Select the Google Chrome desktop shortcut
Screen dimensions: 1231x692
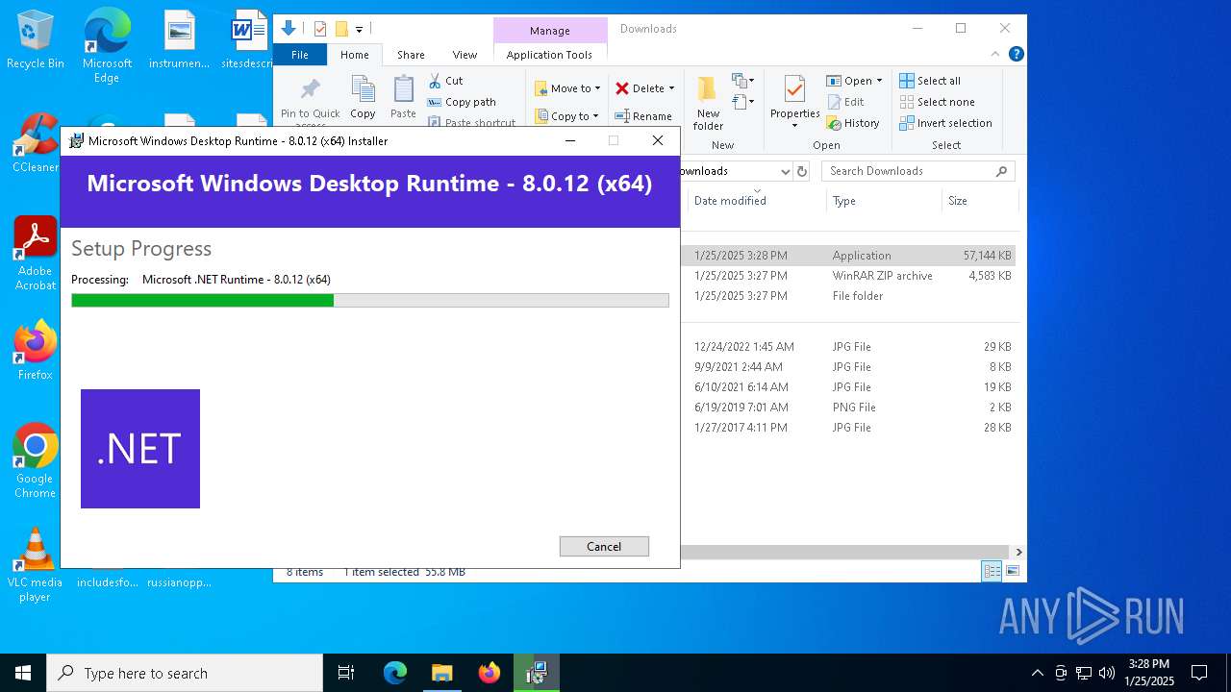36,461
